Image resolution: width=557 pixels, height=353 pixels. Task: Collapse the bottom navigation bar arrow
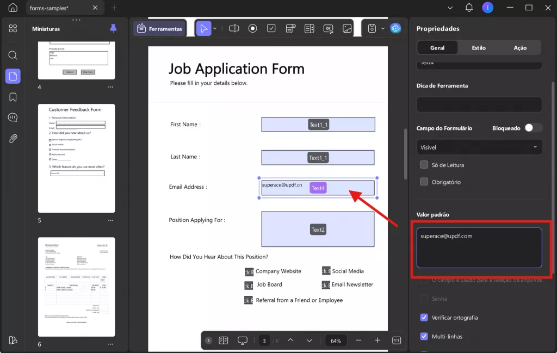tap(208, 340)
